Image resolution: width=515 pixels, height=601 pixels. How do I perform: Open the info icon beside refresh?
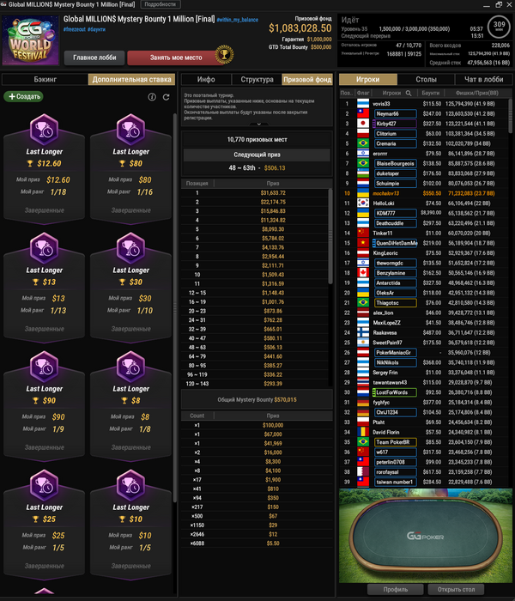152,97
